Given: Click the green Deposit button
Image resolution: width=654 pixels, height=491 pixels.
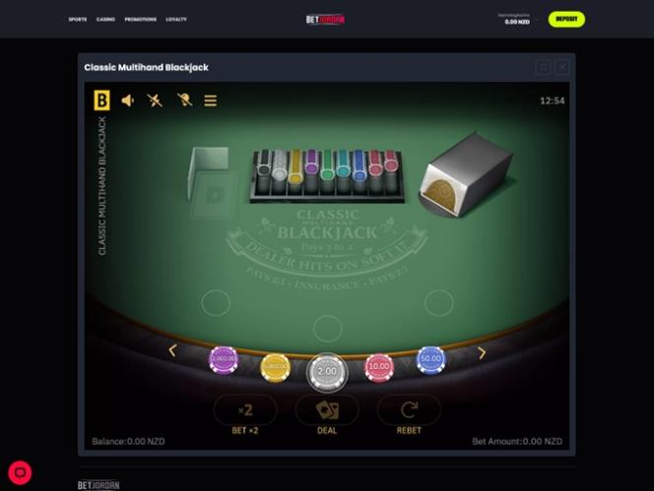Looking at the screenshot, I should pyautogui.click(x=566, y=19).
